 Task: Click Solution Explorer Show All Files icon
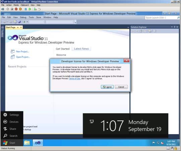(150, 31)
